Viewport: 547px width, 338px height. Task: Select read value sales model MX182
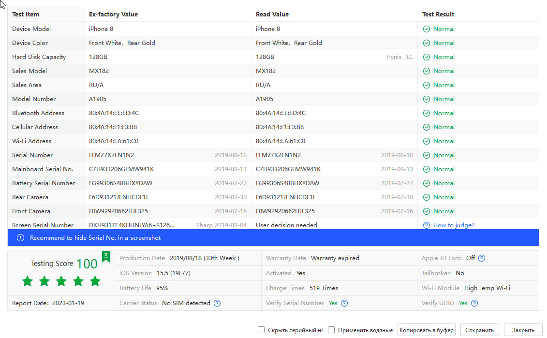[x=266, y=71]
